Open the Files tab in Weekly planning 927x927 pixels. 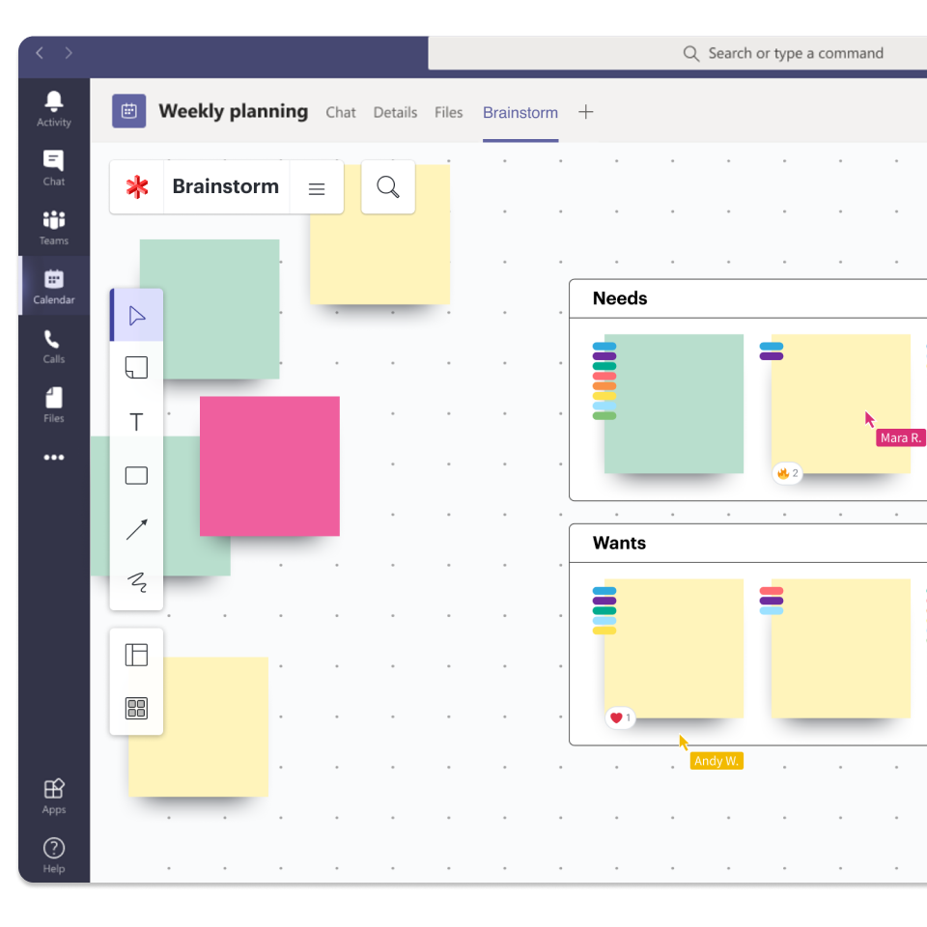pos(448,112)
